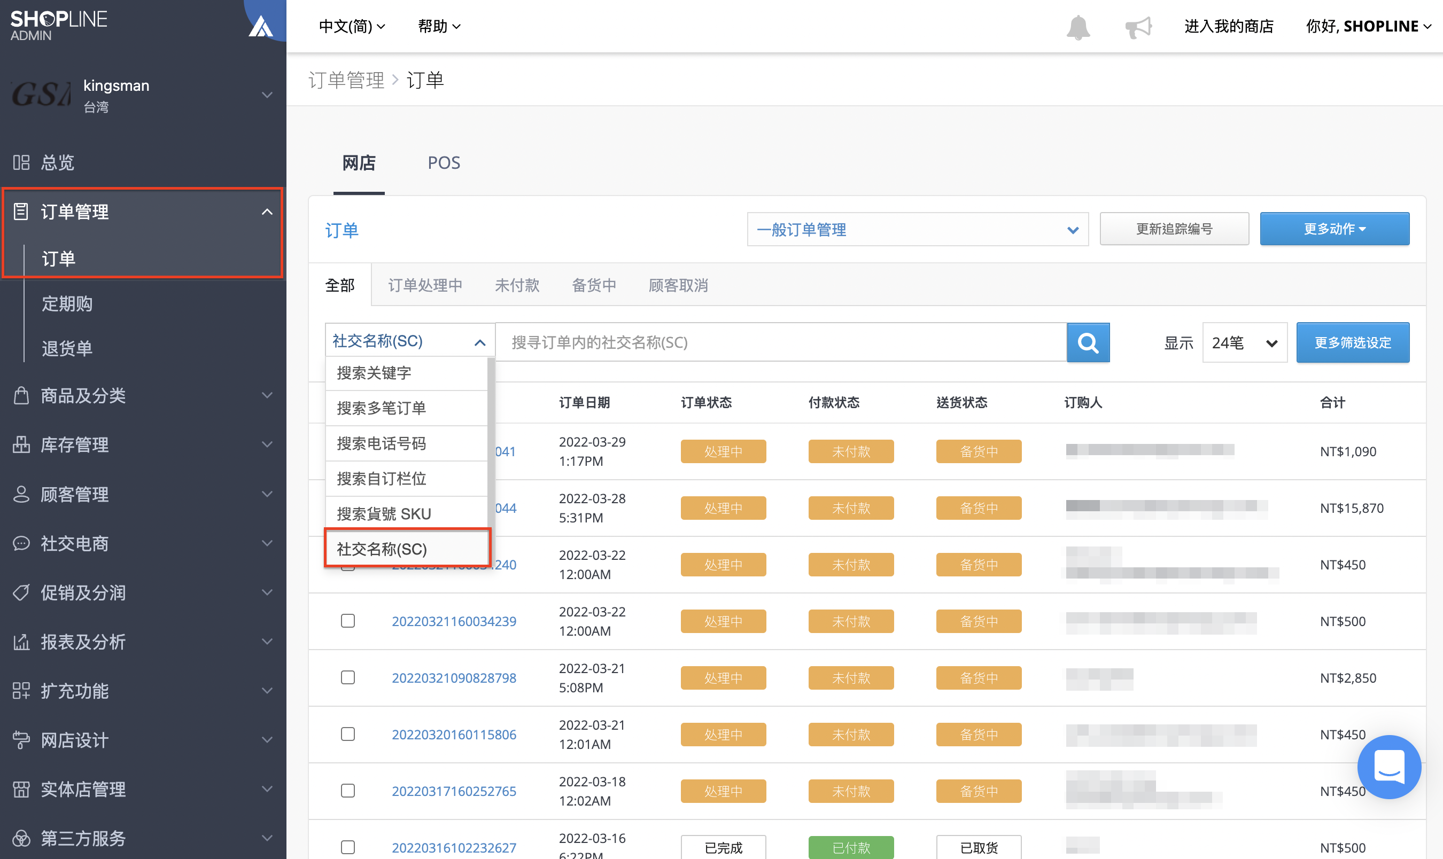Image resolution: width=1443 pixels, height=859 pixels.
Task: Click the 报表及分析 chart icon
Action: coord(21,642)
